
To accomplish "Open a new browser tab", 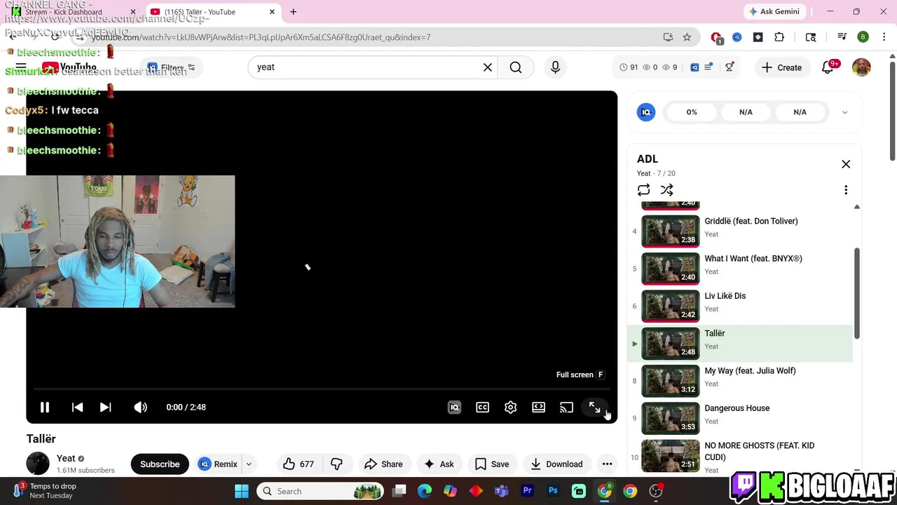I will tap(293, 12).
